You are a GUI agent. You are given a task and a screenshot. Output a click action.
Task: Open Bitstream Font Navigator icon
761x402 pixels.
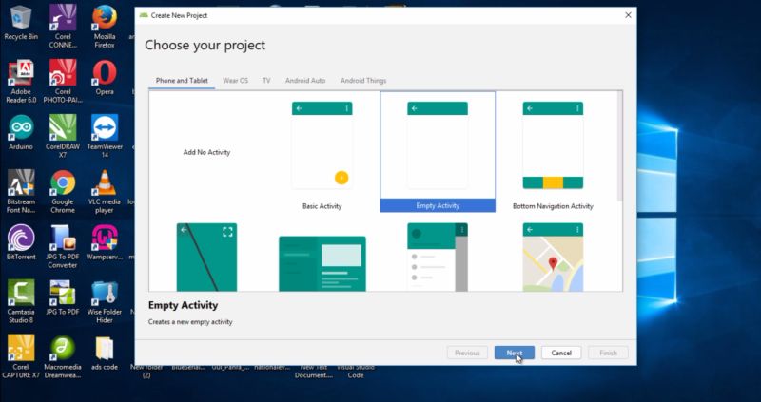click(21, 192)
